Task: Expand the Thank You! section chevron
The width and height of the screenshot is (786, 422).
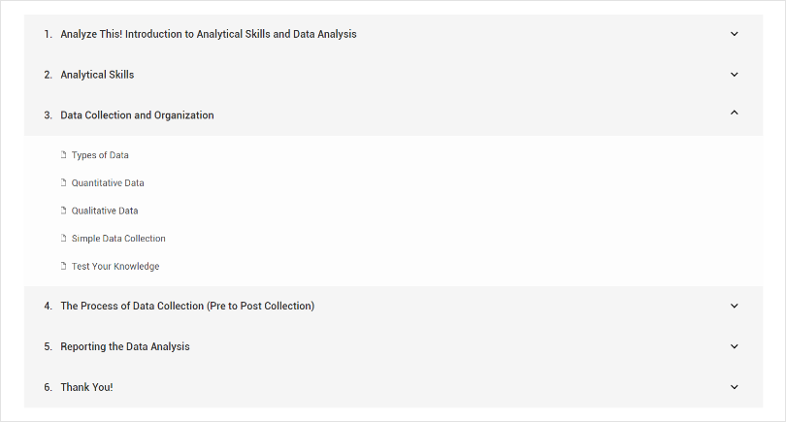Action: point(735,387)
